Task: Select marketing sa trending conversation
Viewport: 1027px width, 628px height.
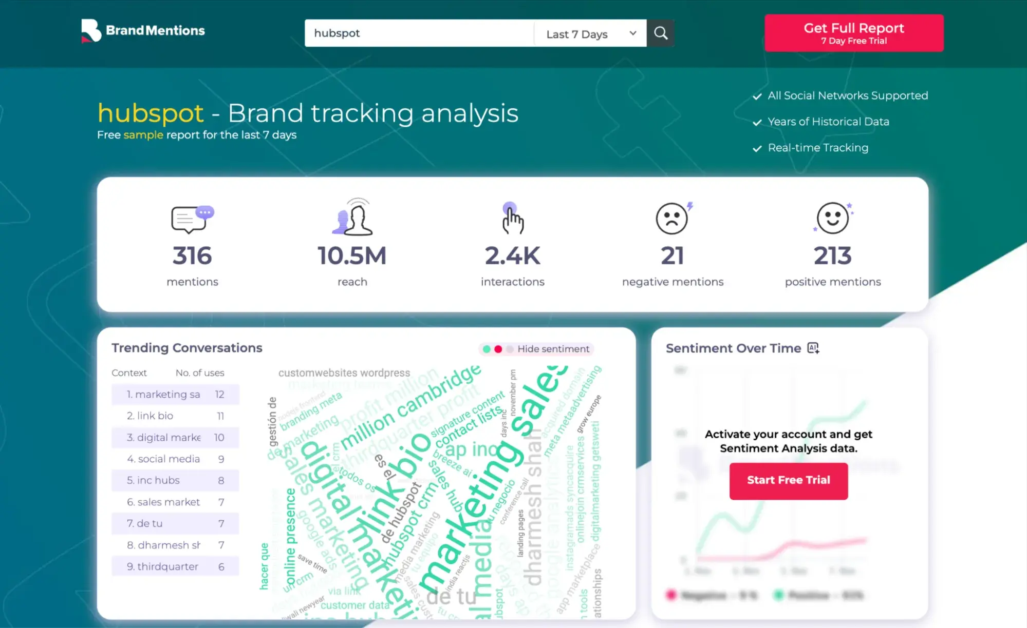Action: click(x=167, y=394)
